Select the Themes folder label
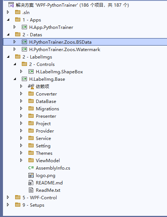 click(44, 153)
